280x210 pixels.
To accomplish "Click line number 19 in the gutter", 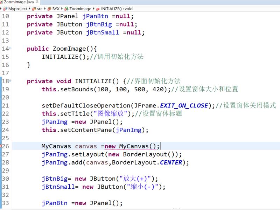I will pyautogui.click(x=5, y=89).
